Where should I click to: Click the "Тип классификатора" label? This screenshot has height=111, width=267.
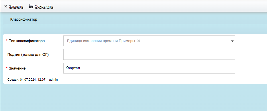27,41
